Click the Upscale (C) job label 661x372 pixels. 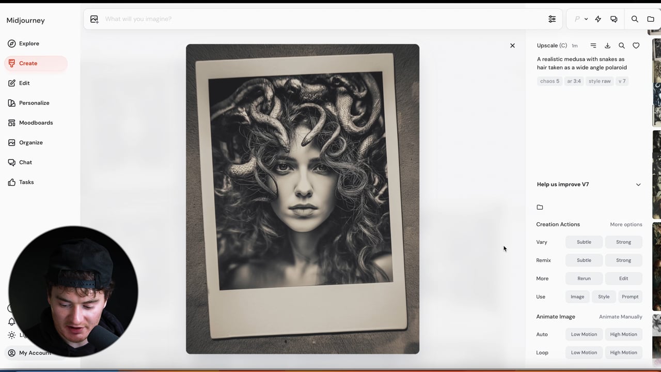552,45
